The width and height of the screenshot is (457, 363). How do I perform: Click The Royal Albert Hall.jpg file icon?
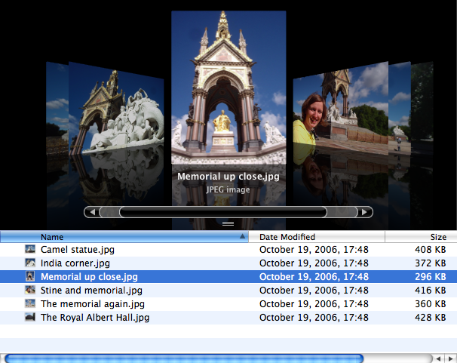click(30, 317)
